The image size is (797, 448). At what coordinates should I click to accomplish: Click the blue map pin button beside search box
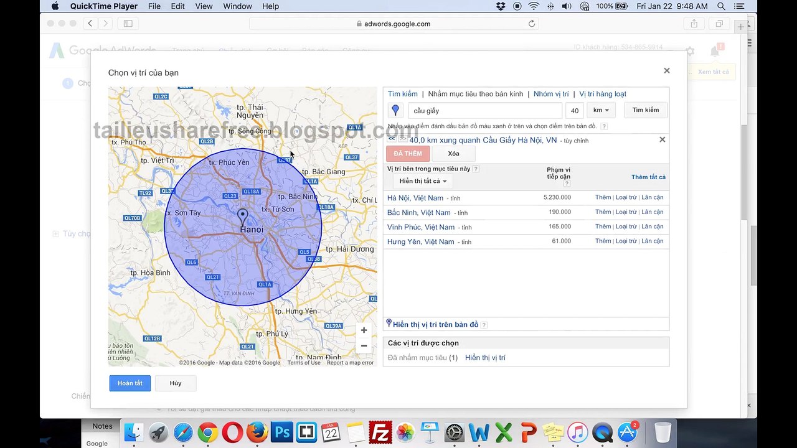[395, 111]
